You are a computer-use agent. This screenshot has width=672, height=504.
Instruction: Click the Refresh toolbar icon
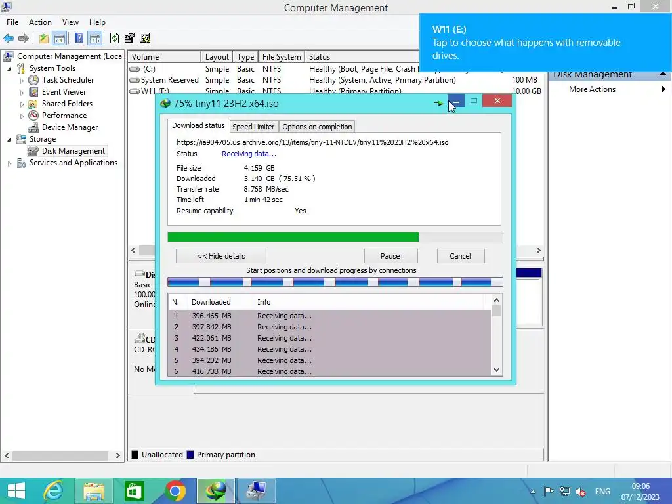point(114,39)
